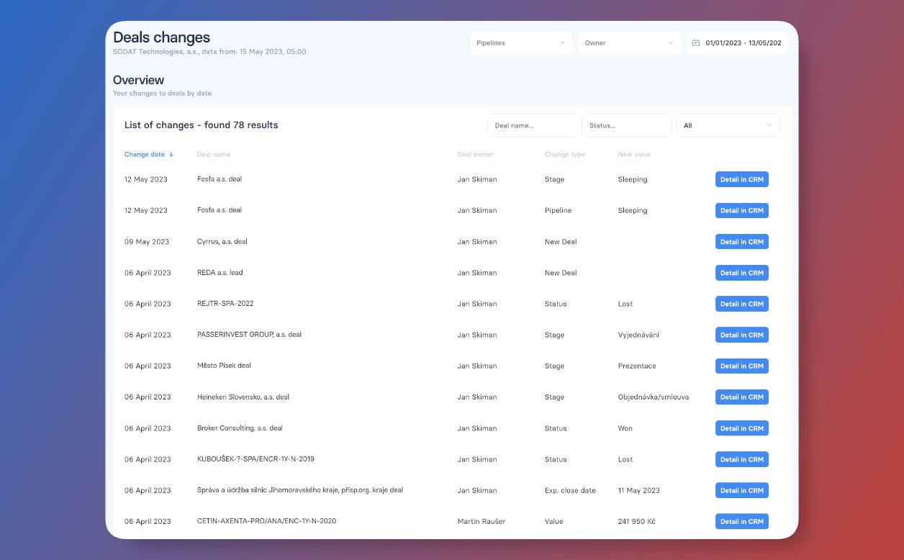Open Detail in CRM for Cyrrus, a.s. deal
Viewport: 904px width, 560px height.
(741, 241)
